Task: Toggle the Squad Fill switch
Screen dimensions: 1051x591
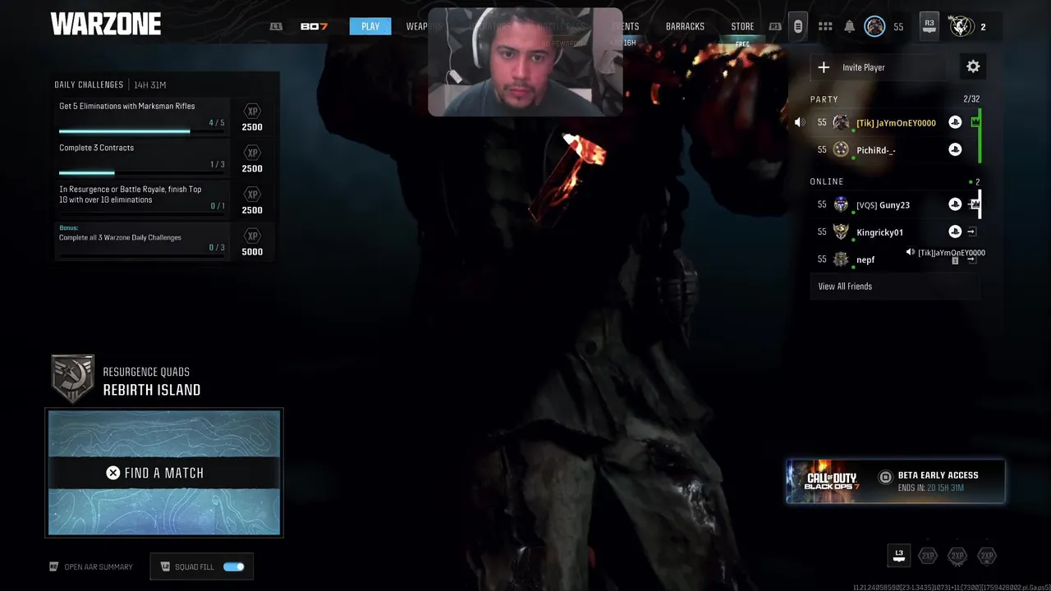Action: [x=234, y=566]
